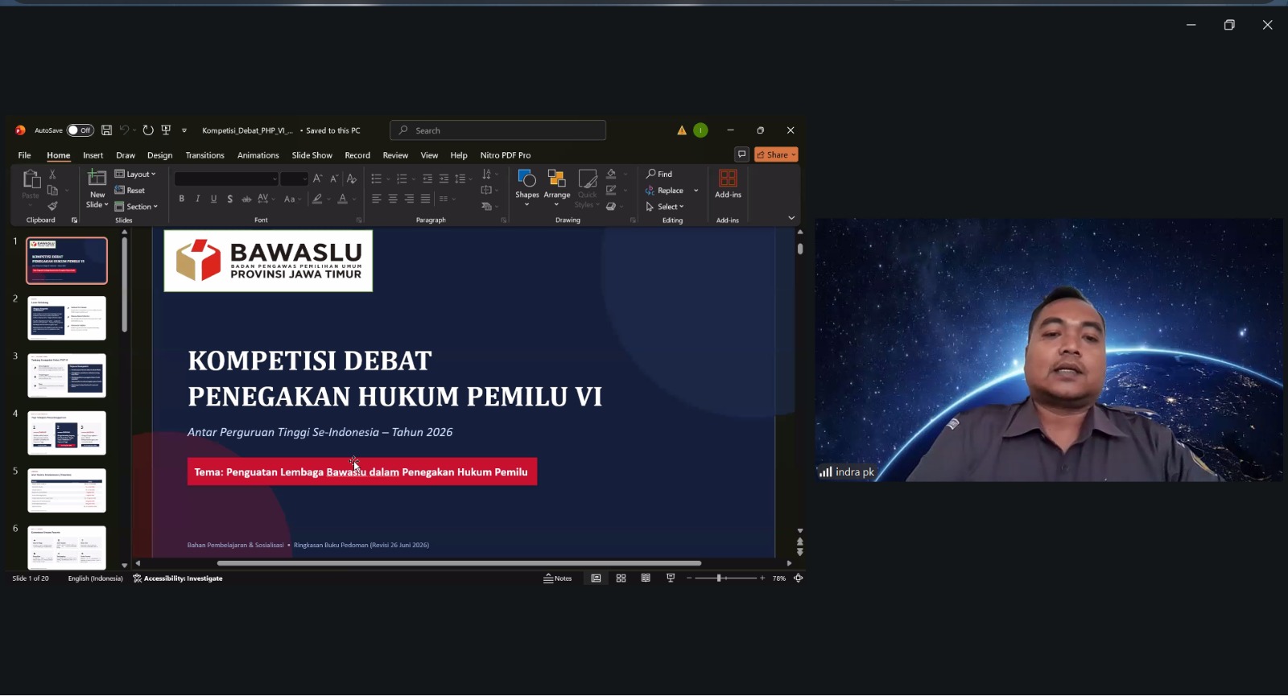
Task: Click the Notes button
Action: 558,579
